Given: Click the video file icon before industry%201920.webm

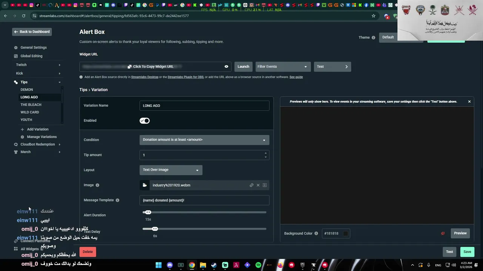Looking at the screenshot, I should tap(145, 185).
